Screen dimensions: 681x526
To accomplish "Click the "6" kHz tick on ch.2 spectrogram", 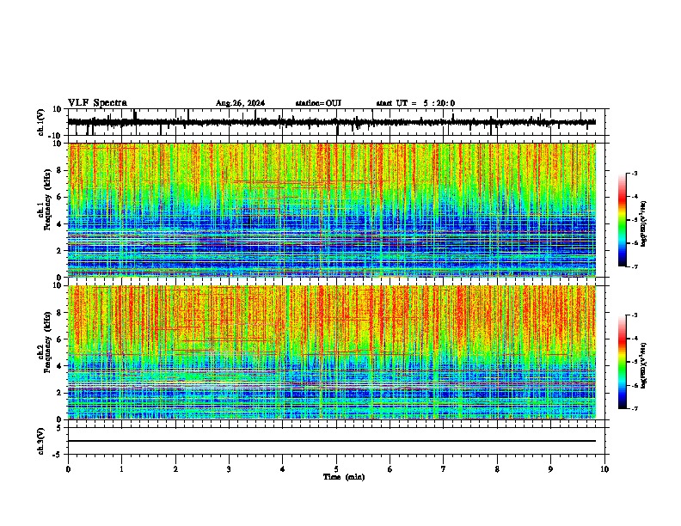I will pos(60,339).
